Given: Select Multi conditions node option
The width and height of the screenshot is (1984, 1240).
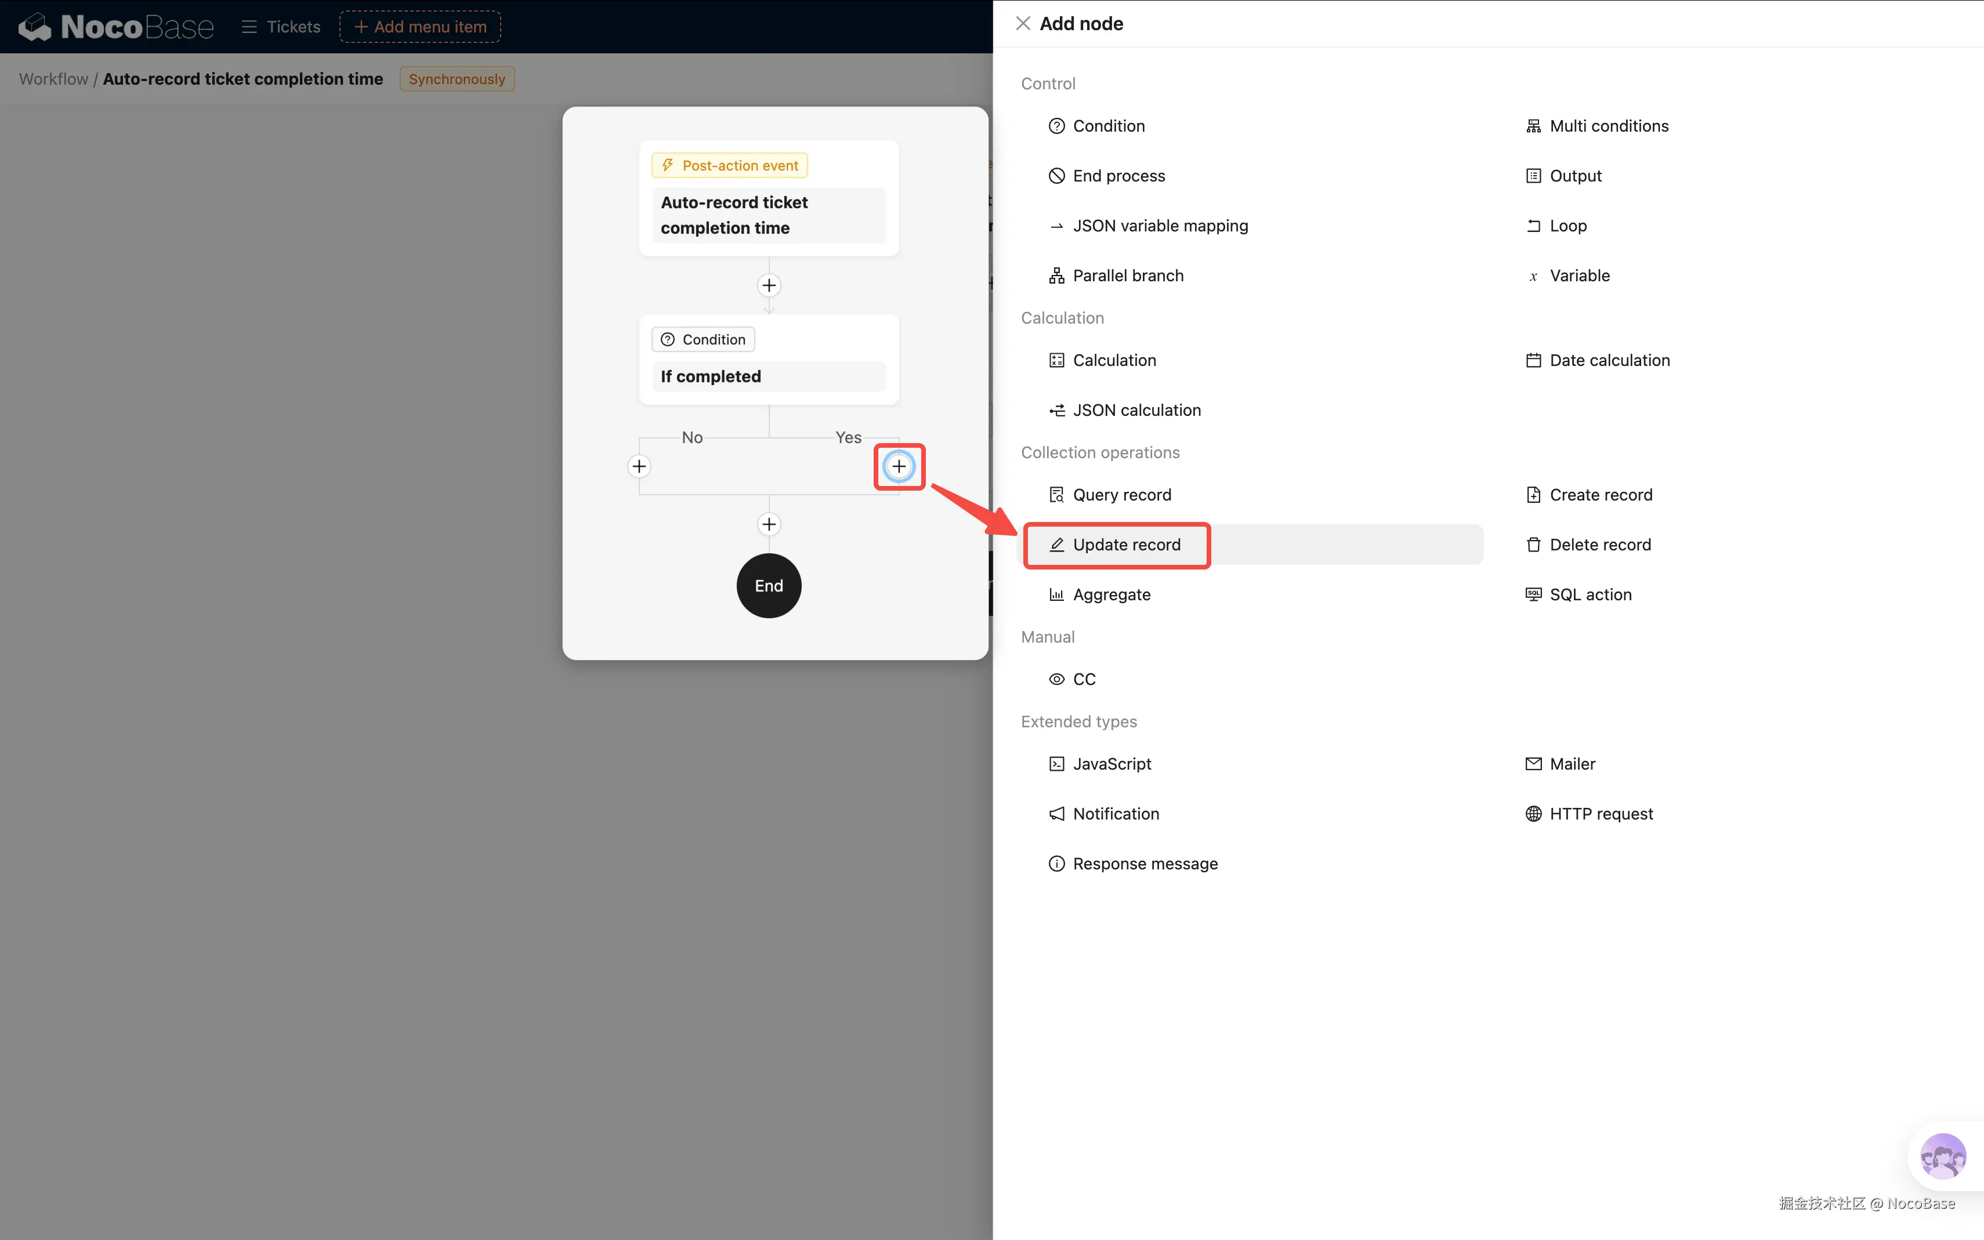Looking at the screenshot, I should point(1608,126).
